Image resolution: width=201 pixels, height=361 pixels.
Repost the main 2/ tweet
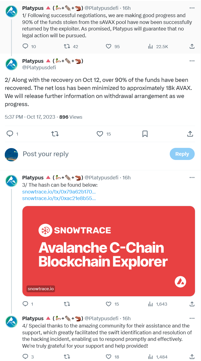point(55,134)
